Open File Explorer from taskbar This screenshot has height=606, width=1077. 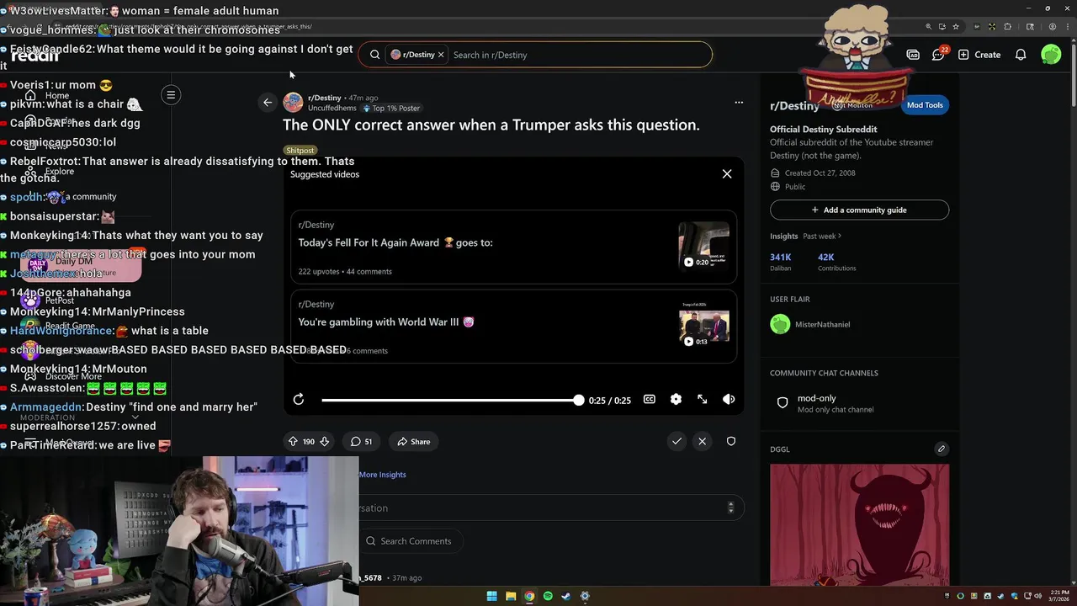tap(511, 596)
